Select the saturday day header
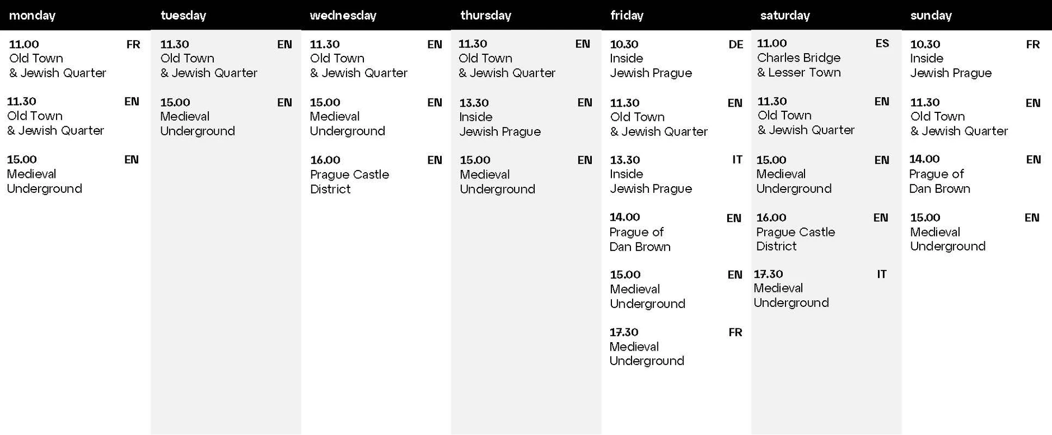1052x435 pixels. [784, 16]
